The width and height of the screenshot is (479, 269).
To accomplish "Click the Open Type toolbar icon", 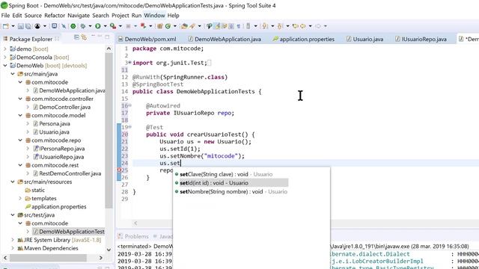I will point(184,26).
